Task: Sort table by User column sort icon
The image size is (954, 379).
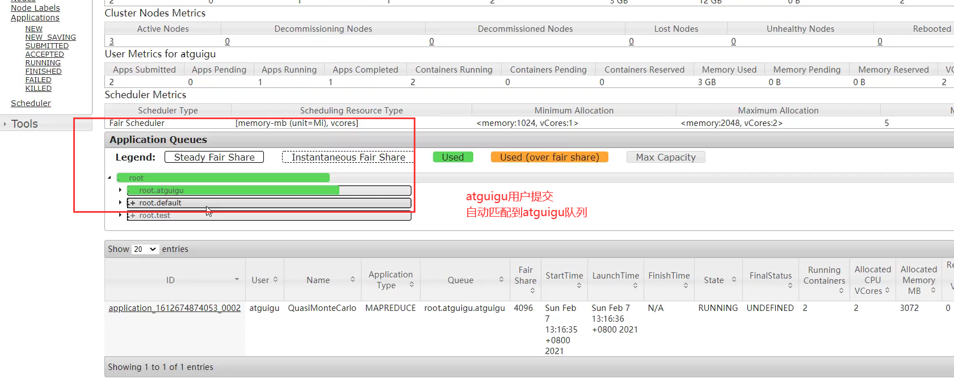Action: (x=275, y=280)
